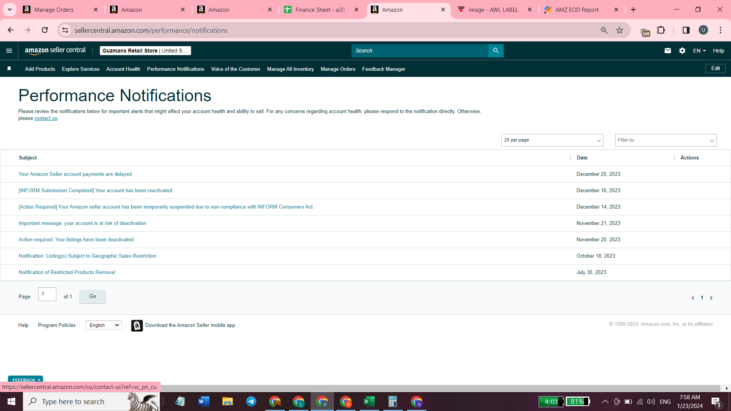
Task: Open Voice of the Customer nav item
Action: (x=236, y=69)
